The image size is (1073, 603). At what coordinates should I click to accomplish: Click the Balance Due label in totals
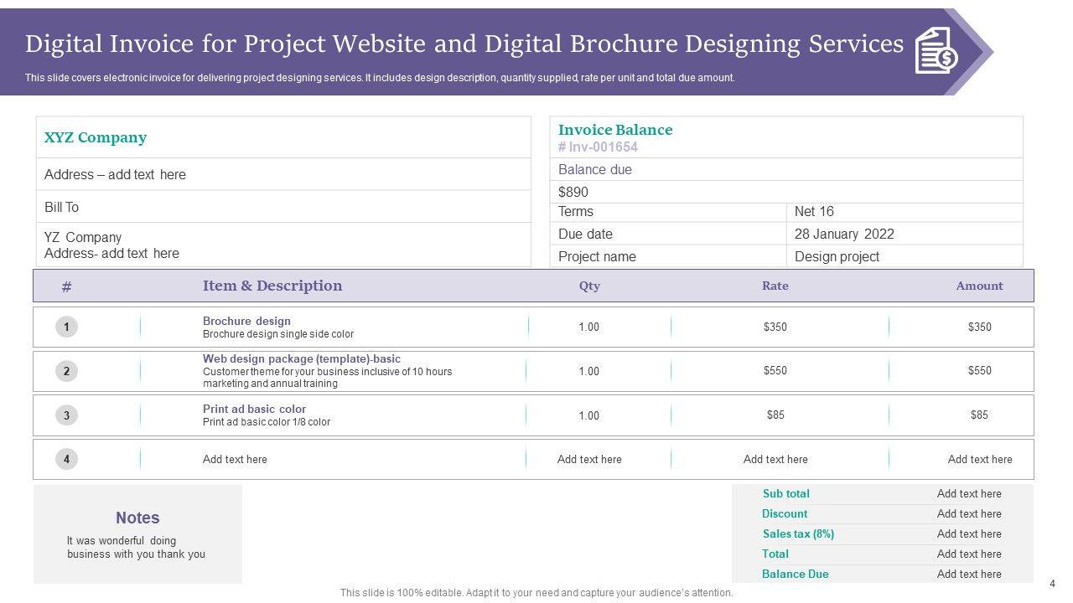[795, 574]
